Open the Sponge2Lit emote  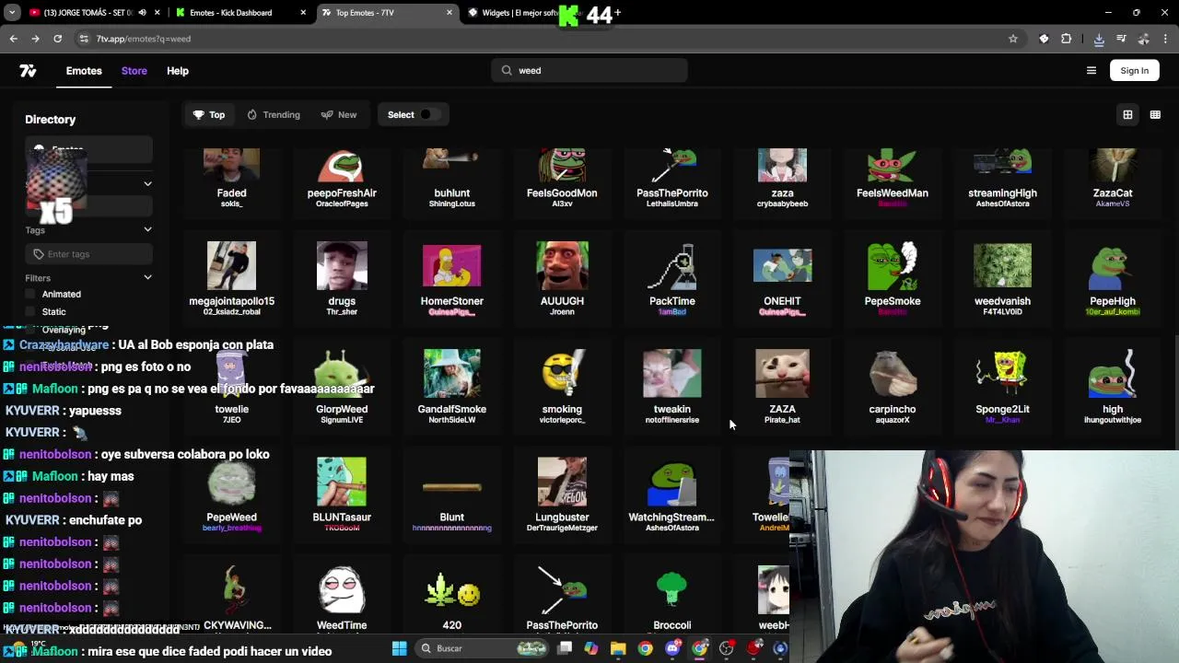tap(1002, 387)
